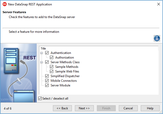Click the RX RAD Studio logo icon

5,4
